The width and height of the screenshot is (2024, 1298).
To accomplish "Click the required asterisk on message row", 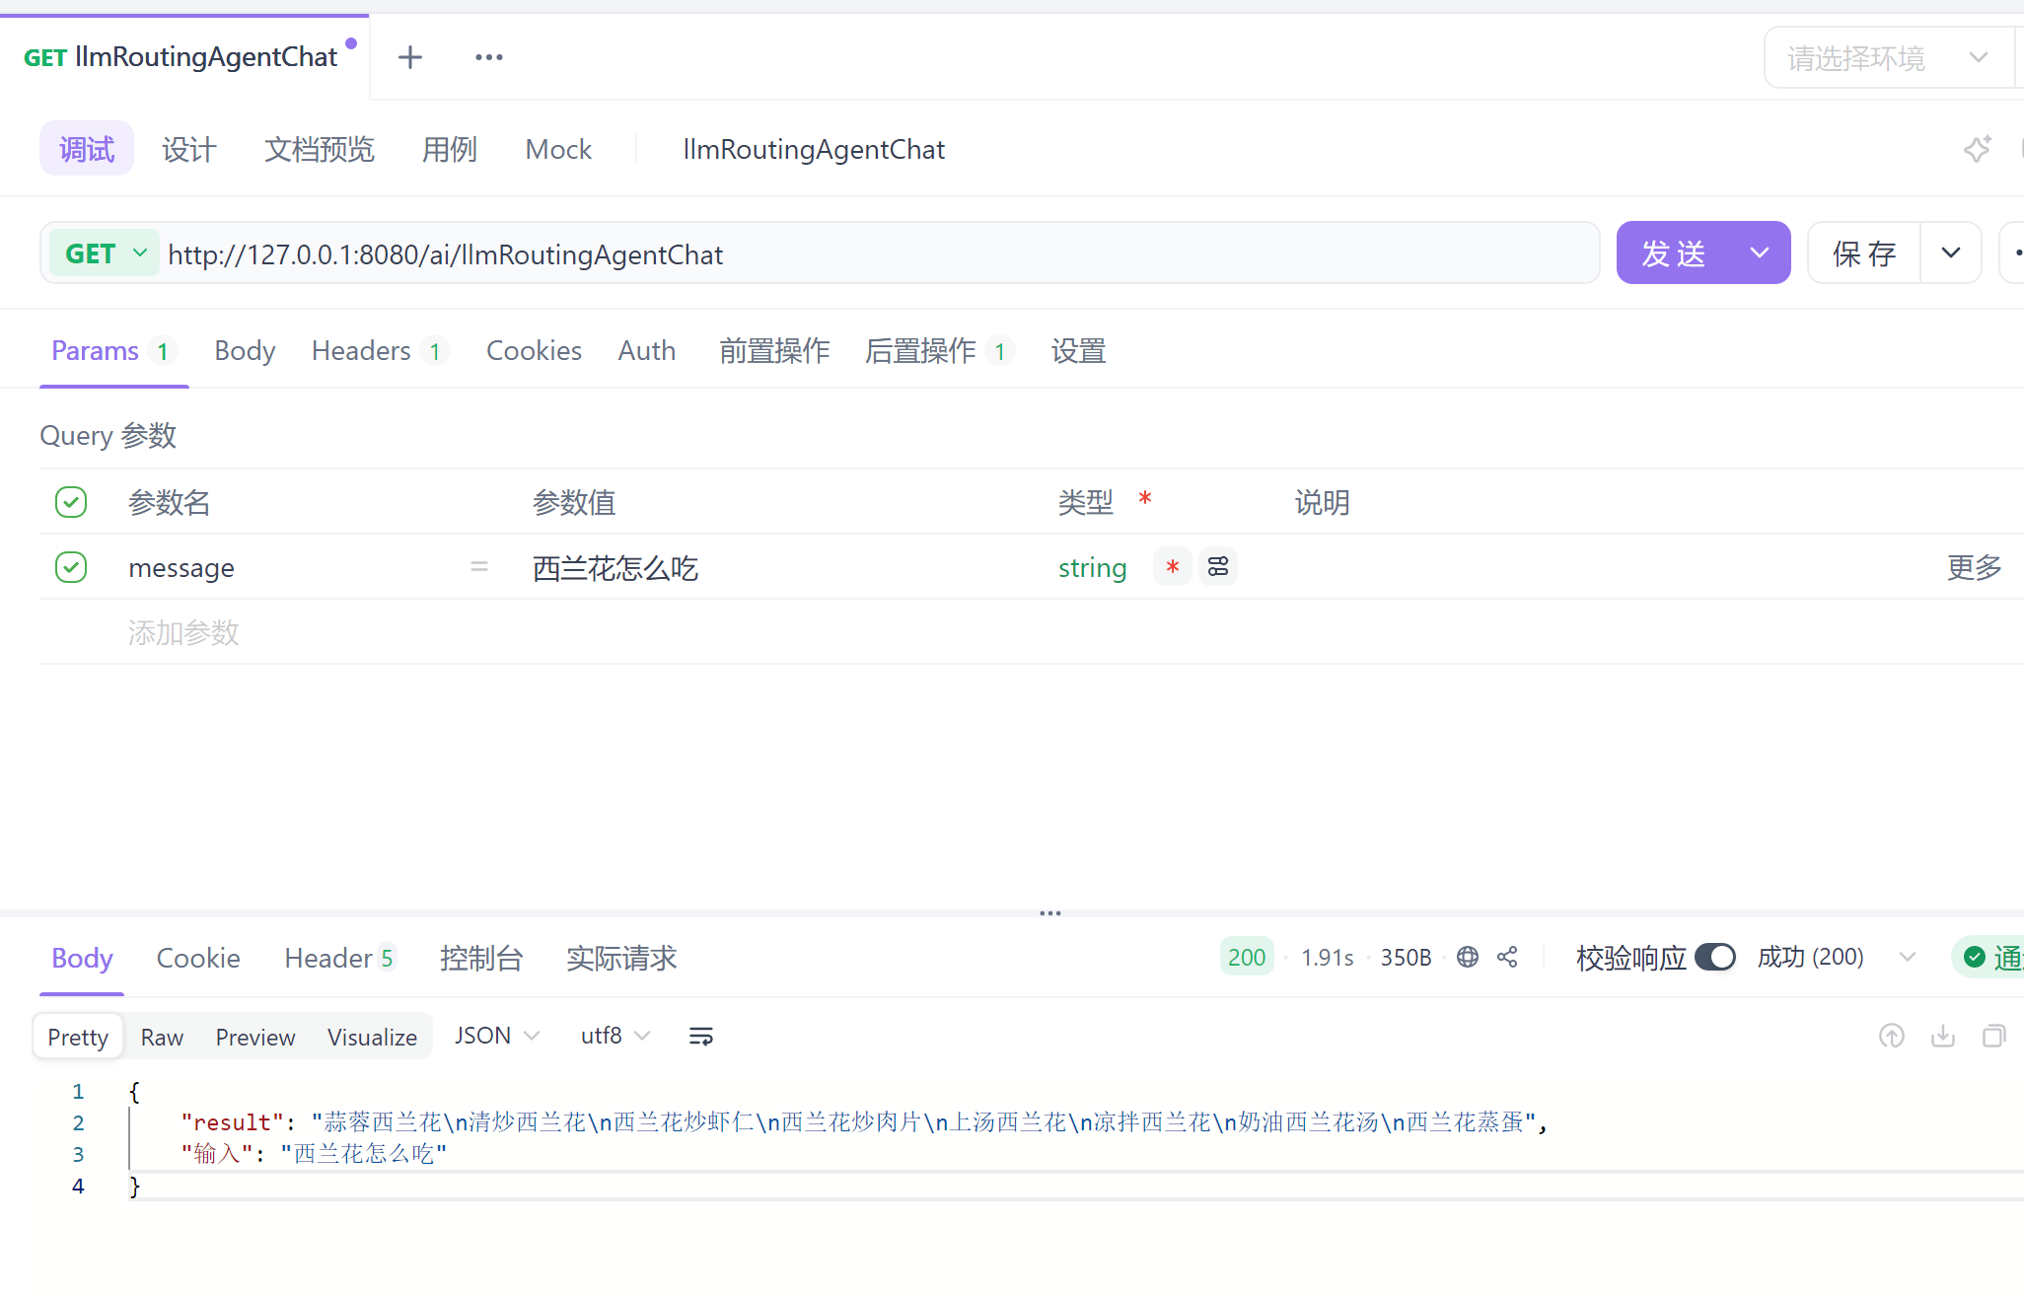I will [x=1173, y=567].
